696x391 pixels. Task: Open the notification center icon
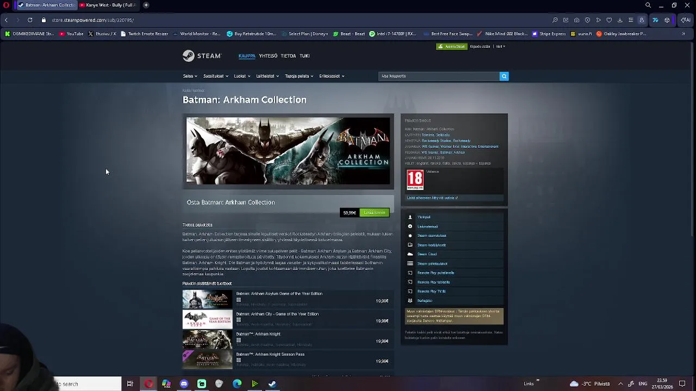[x=682, y=384]
